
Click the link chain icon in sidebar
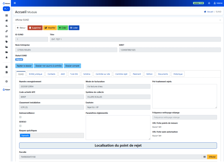tap(6, 31)
